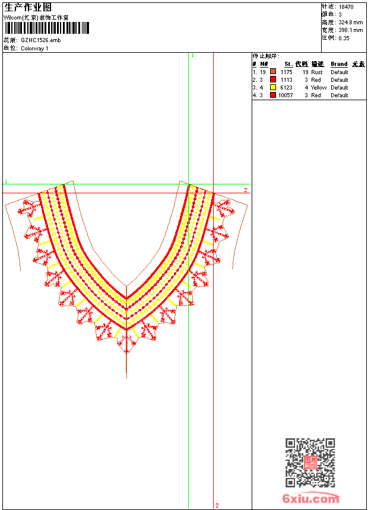Open the 6xiu.com watermark link

tap(310, 498)
